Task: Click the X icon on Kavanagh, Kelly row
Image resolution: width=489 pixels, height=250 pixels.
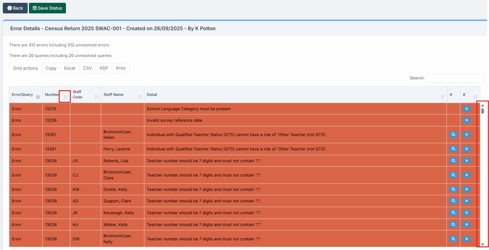Action: (466, 213)
